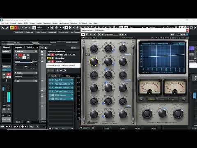Click the AQ button in bottom toolbar
The width and height of the screenshot is (197, 148).
[x=32, y=127]
